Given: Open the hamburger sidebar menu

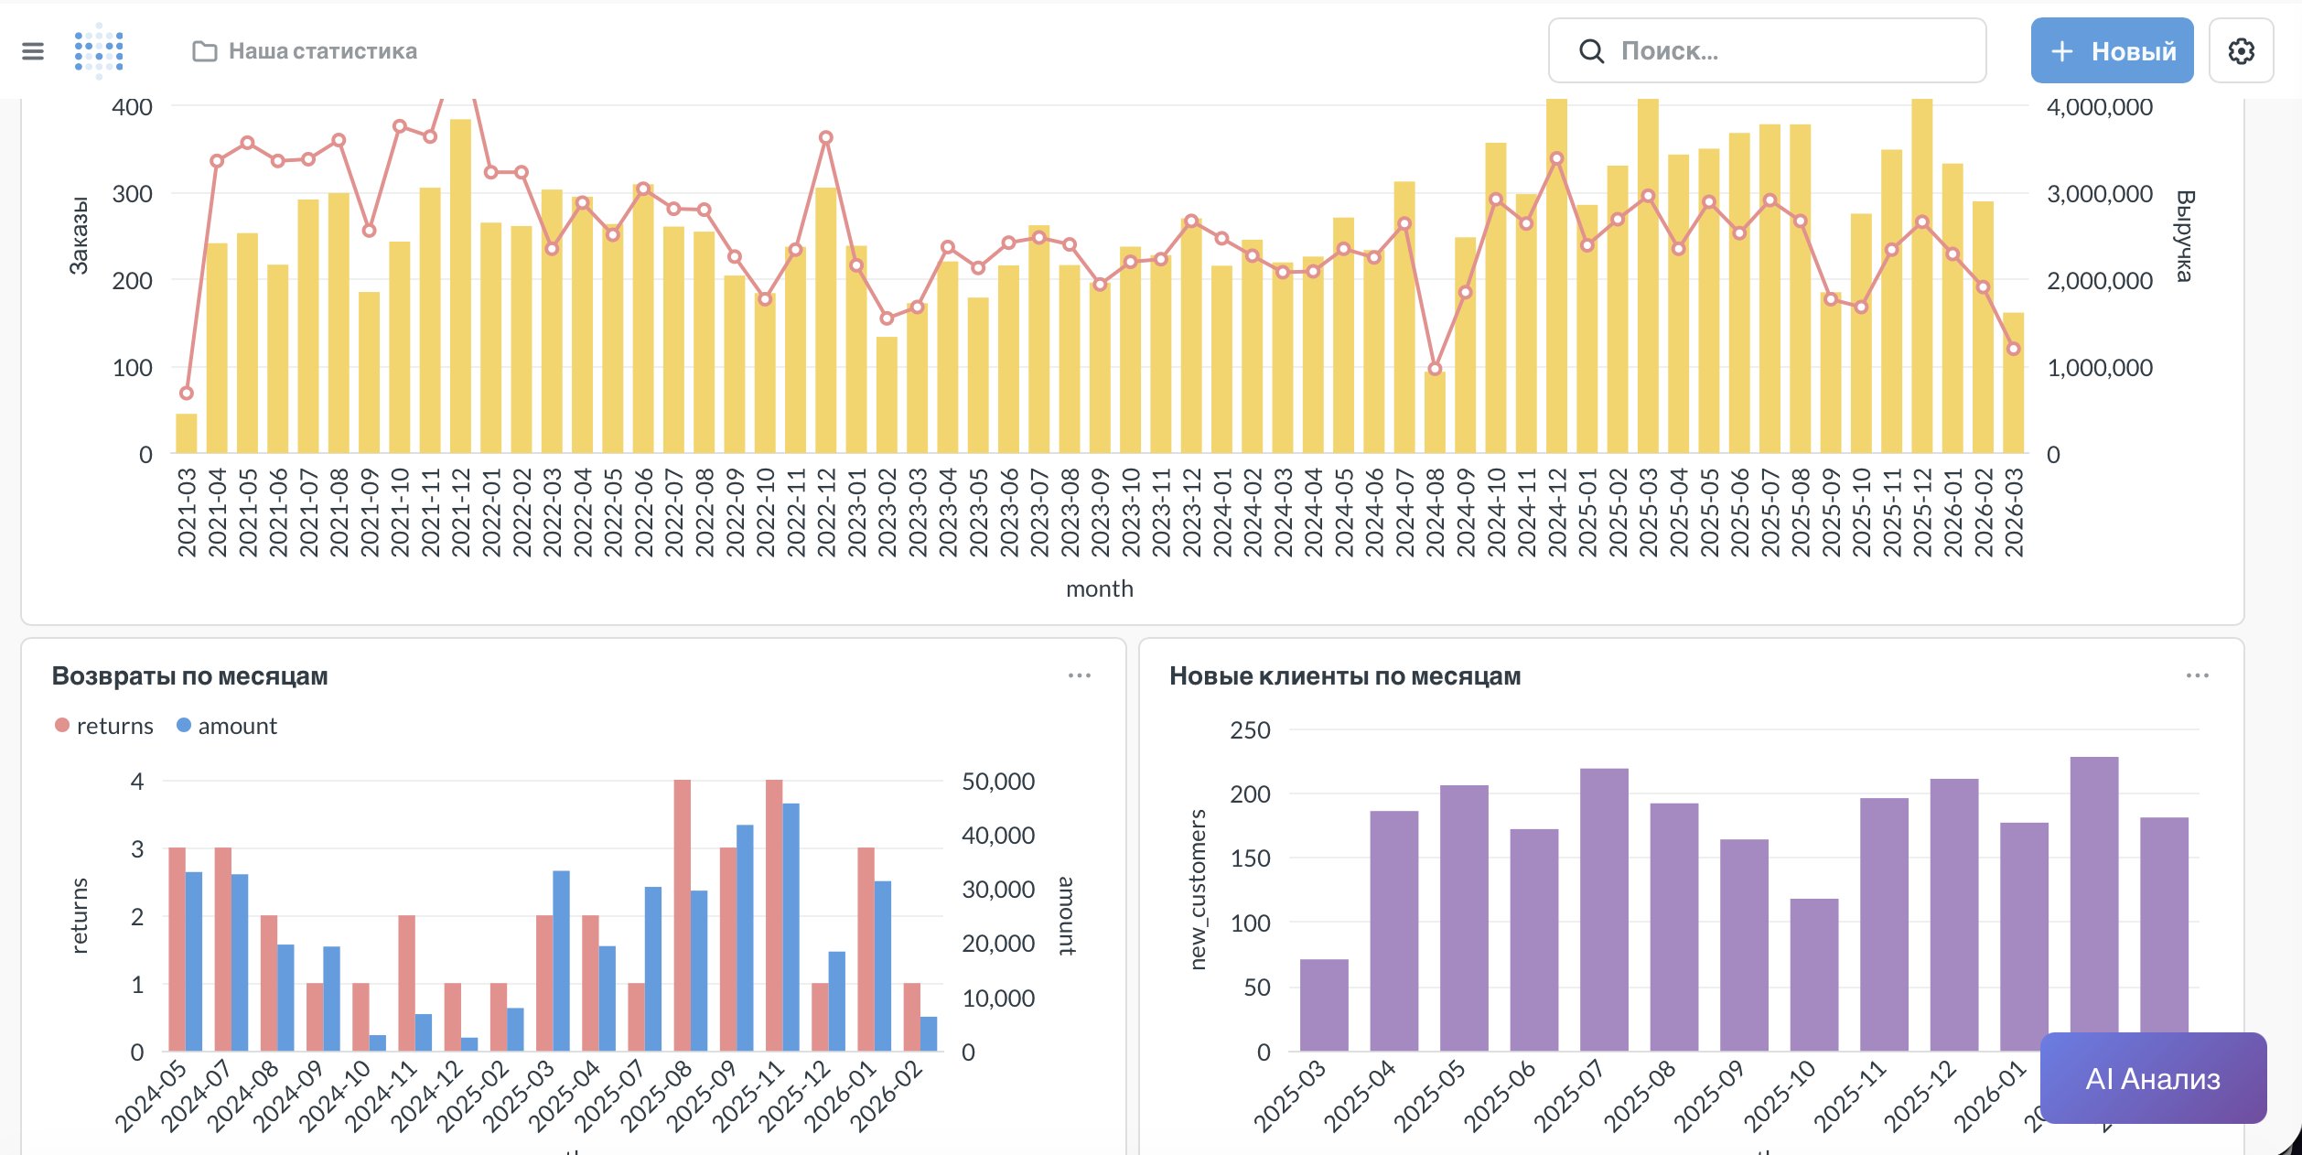Looking at the screenshot, I should click(33, 51).
